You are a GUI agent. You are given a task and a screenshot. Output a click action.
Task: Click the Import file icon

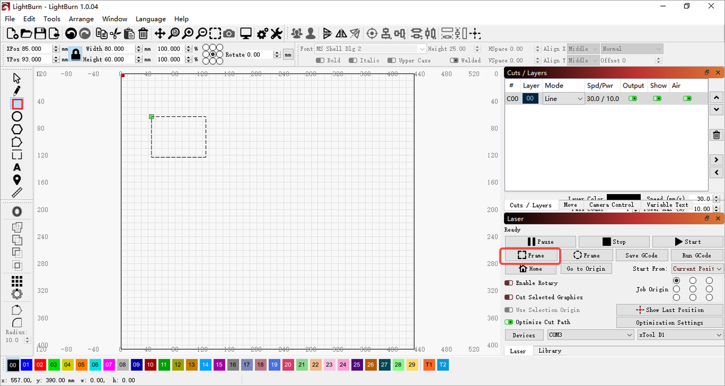point(54,34)
